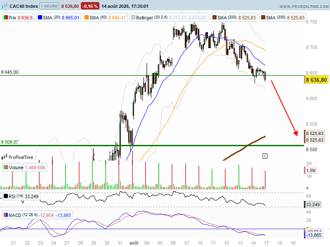The height and width of the screenshot is (247, 330).
Task: Click the 1,5M volume axis tag
Action: 311,171
